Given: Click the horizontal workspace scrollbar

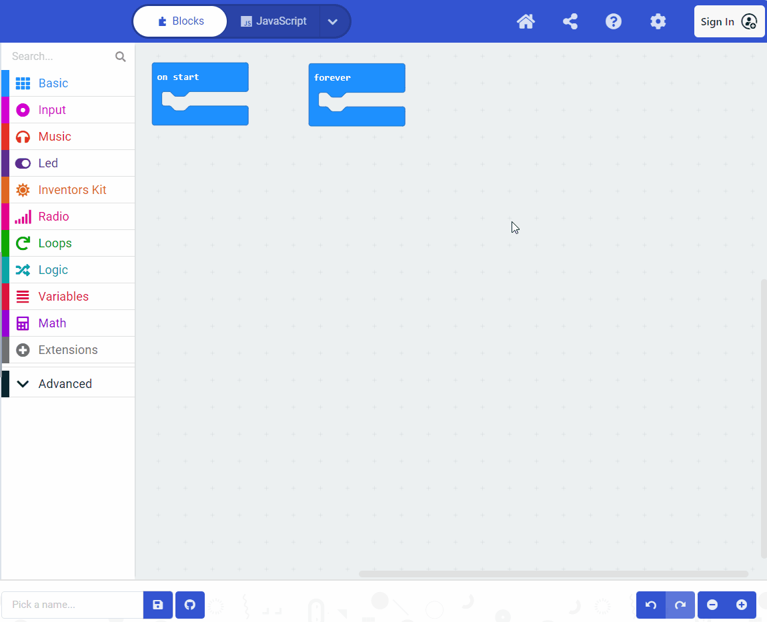Looking at the screenshot, I should click(x=553, y=573).
